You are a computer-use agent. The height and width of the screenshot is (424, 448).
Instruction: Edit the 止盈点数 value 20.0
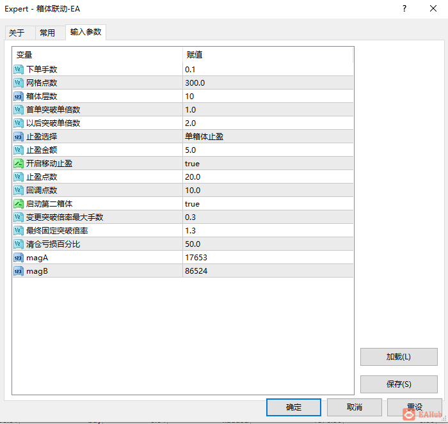pos(268,177)
